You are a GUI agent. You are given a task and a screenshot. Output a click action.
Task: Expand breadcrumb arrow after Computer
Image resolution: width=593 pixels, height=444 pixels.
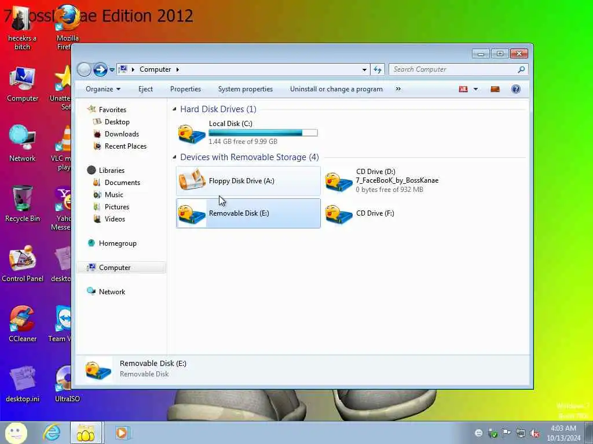[x=177, y=69]
